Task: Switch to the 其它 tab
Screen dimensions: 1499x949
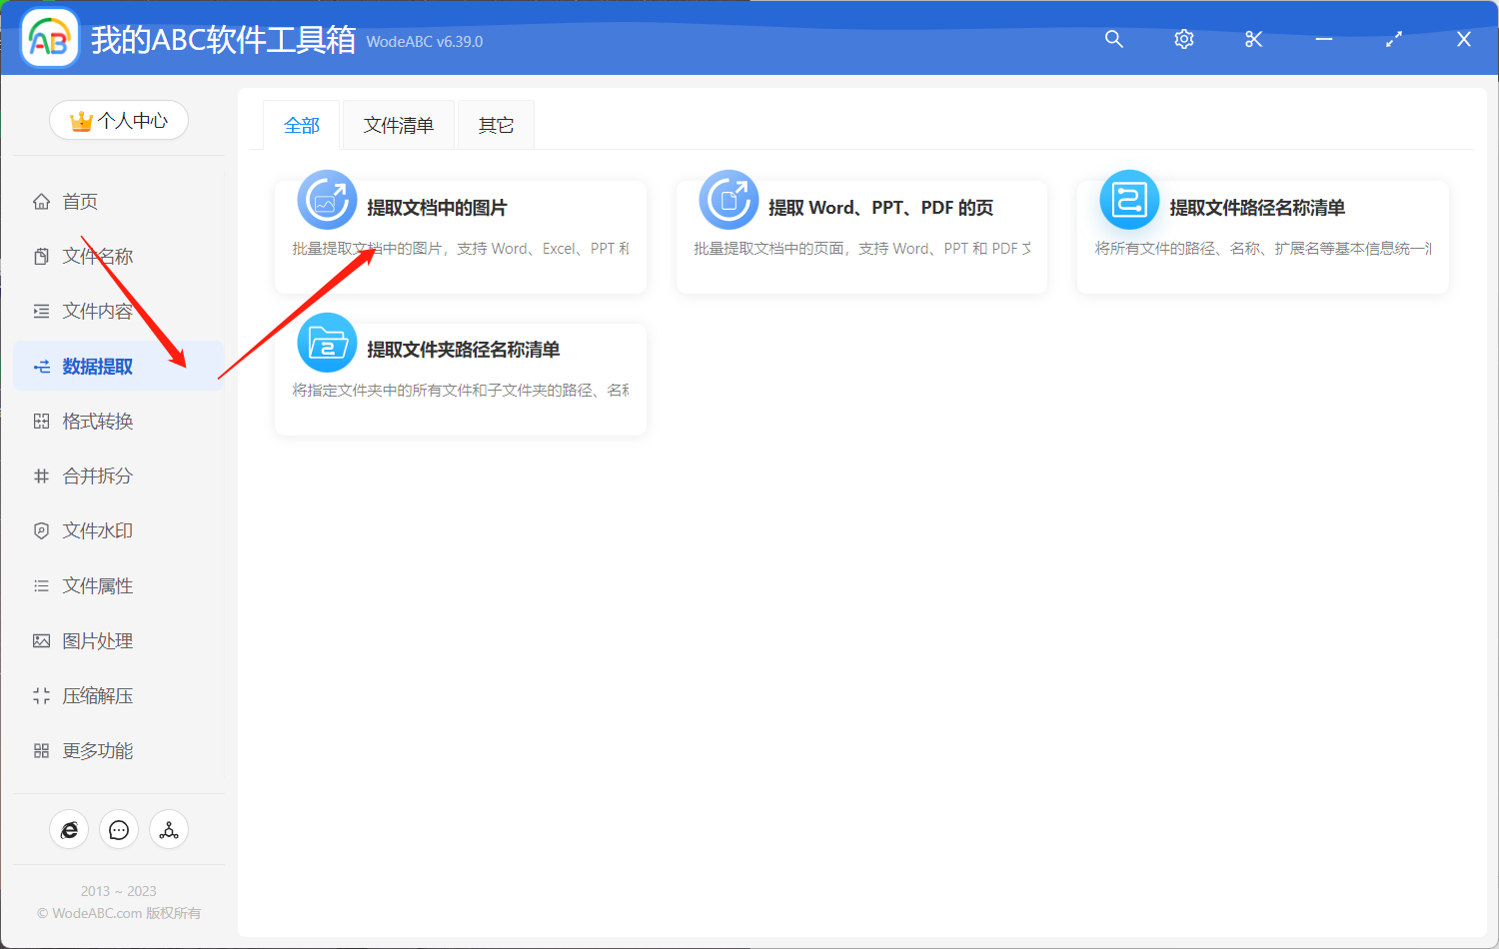Action: coord(495,124)
